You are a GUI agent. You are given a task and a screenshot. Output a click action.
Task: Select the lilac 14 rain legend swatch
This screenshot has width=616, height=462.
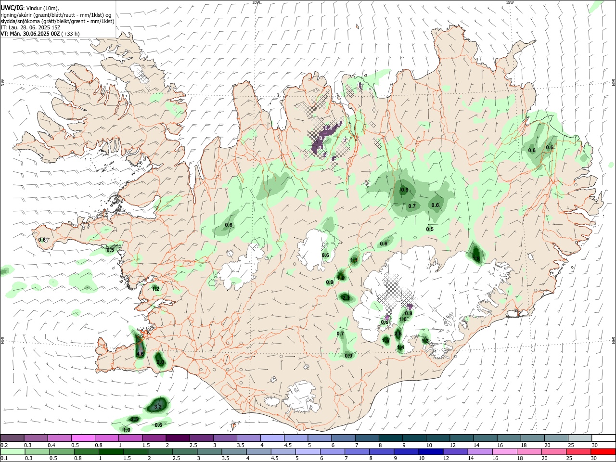480,451
